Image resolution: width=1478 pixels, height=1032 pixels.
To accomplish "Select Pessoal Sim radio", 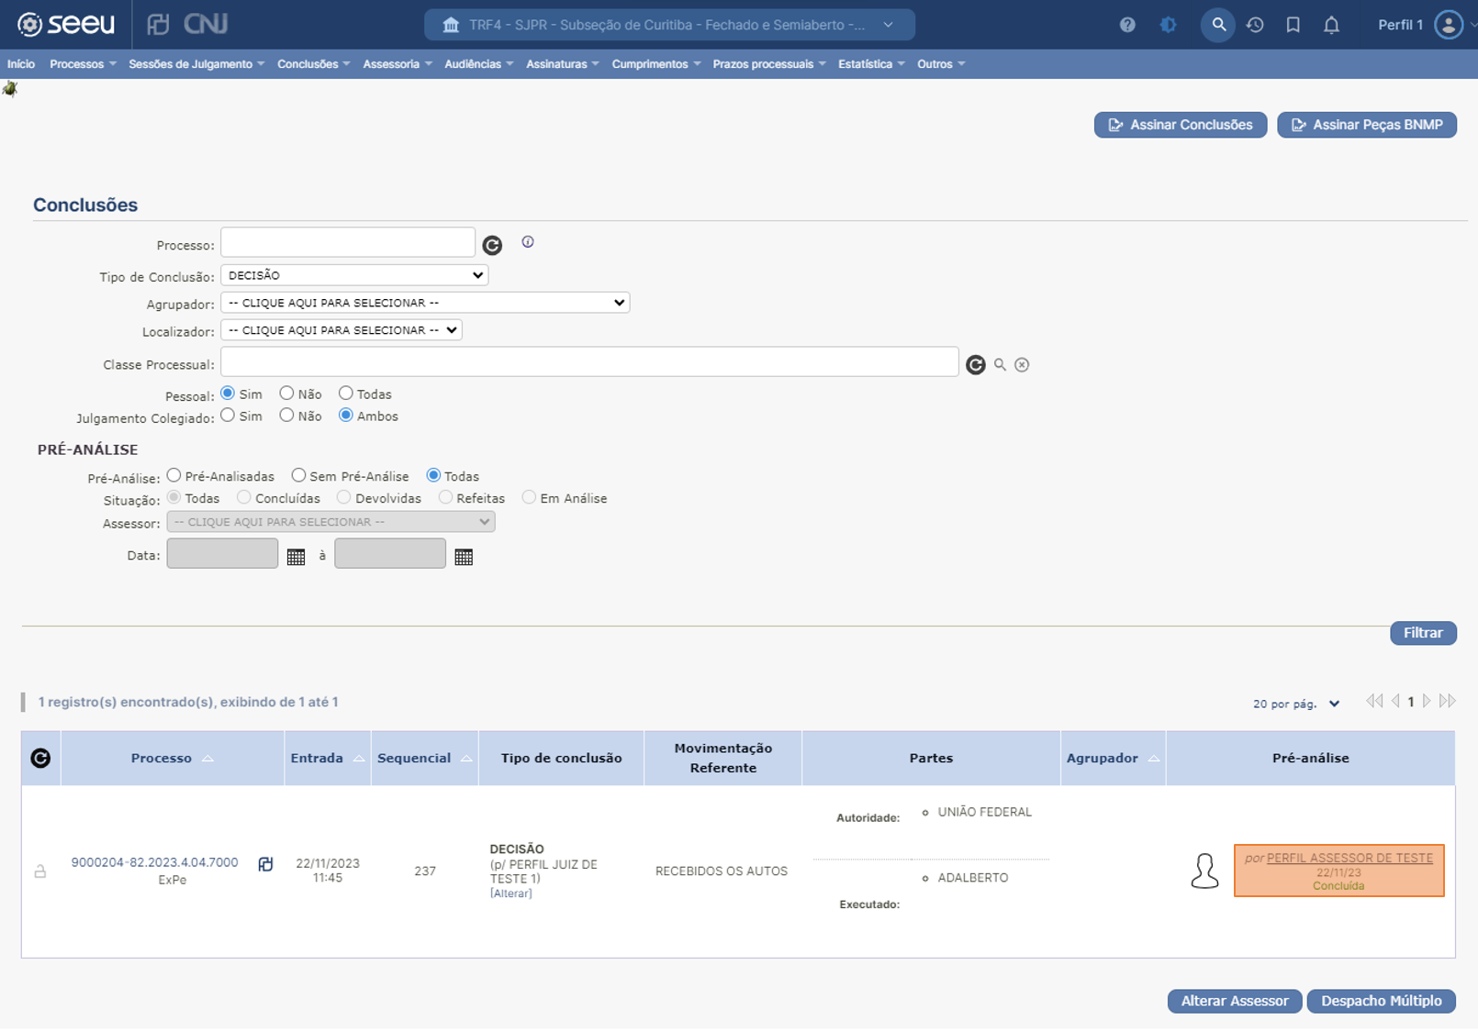I will coord(228,393).
